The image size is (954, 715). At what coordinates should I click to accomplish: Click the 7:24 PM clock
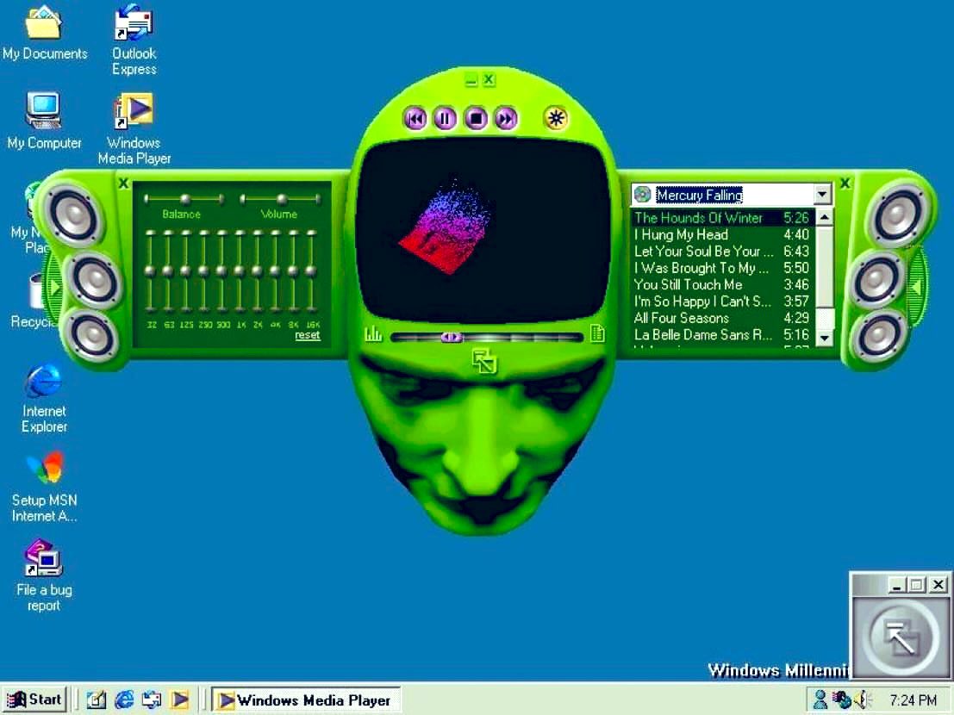click(913, 700)
